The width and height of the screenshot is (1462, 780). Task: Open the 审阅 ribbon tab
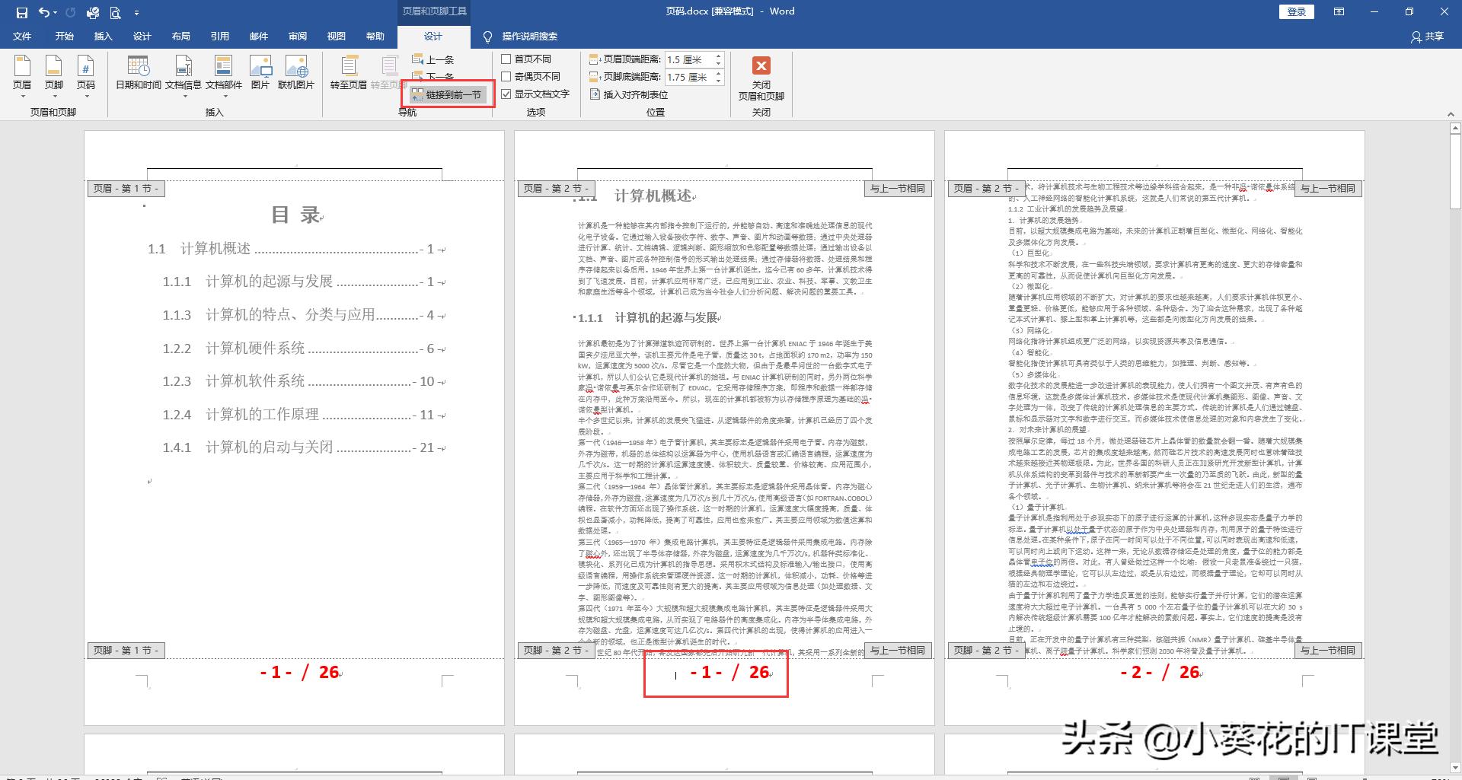pos(299,36)
